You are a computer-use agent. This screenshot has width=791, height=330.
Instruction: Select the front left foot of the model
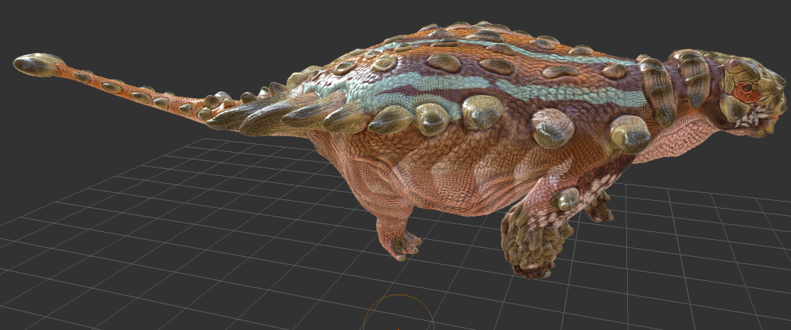point(537,246)
